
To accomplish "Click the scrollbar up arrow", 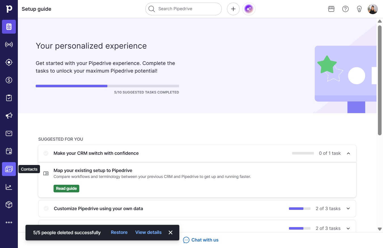I will click(x=380, y=21).
